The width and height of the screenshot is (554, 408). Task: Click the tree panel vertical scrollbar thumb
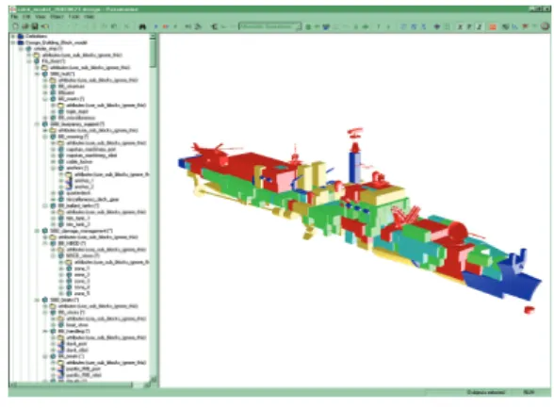153,52
